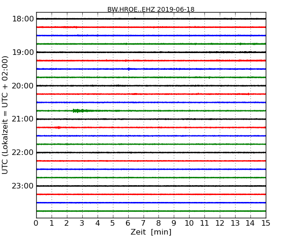Click the 10 minute tick label

(189, 223)
